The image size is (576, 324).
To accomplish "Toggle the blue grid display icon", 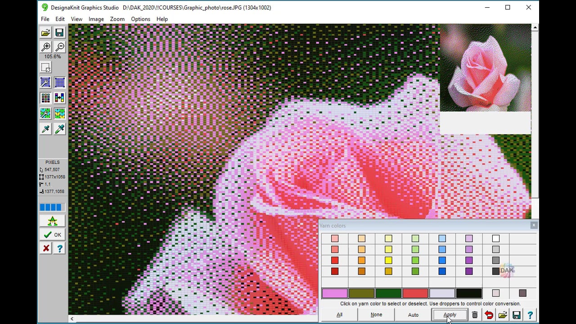I will [59, 82].
